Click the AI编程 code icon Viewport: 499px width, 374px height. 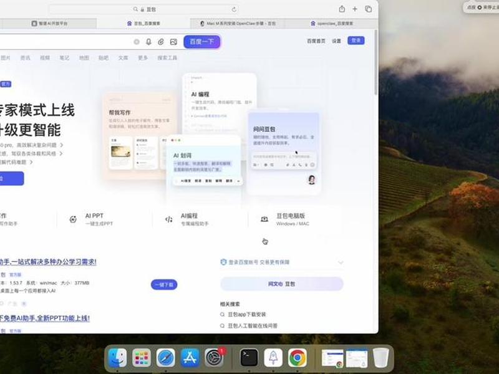point(168,219)
